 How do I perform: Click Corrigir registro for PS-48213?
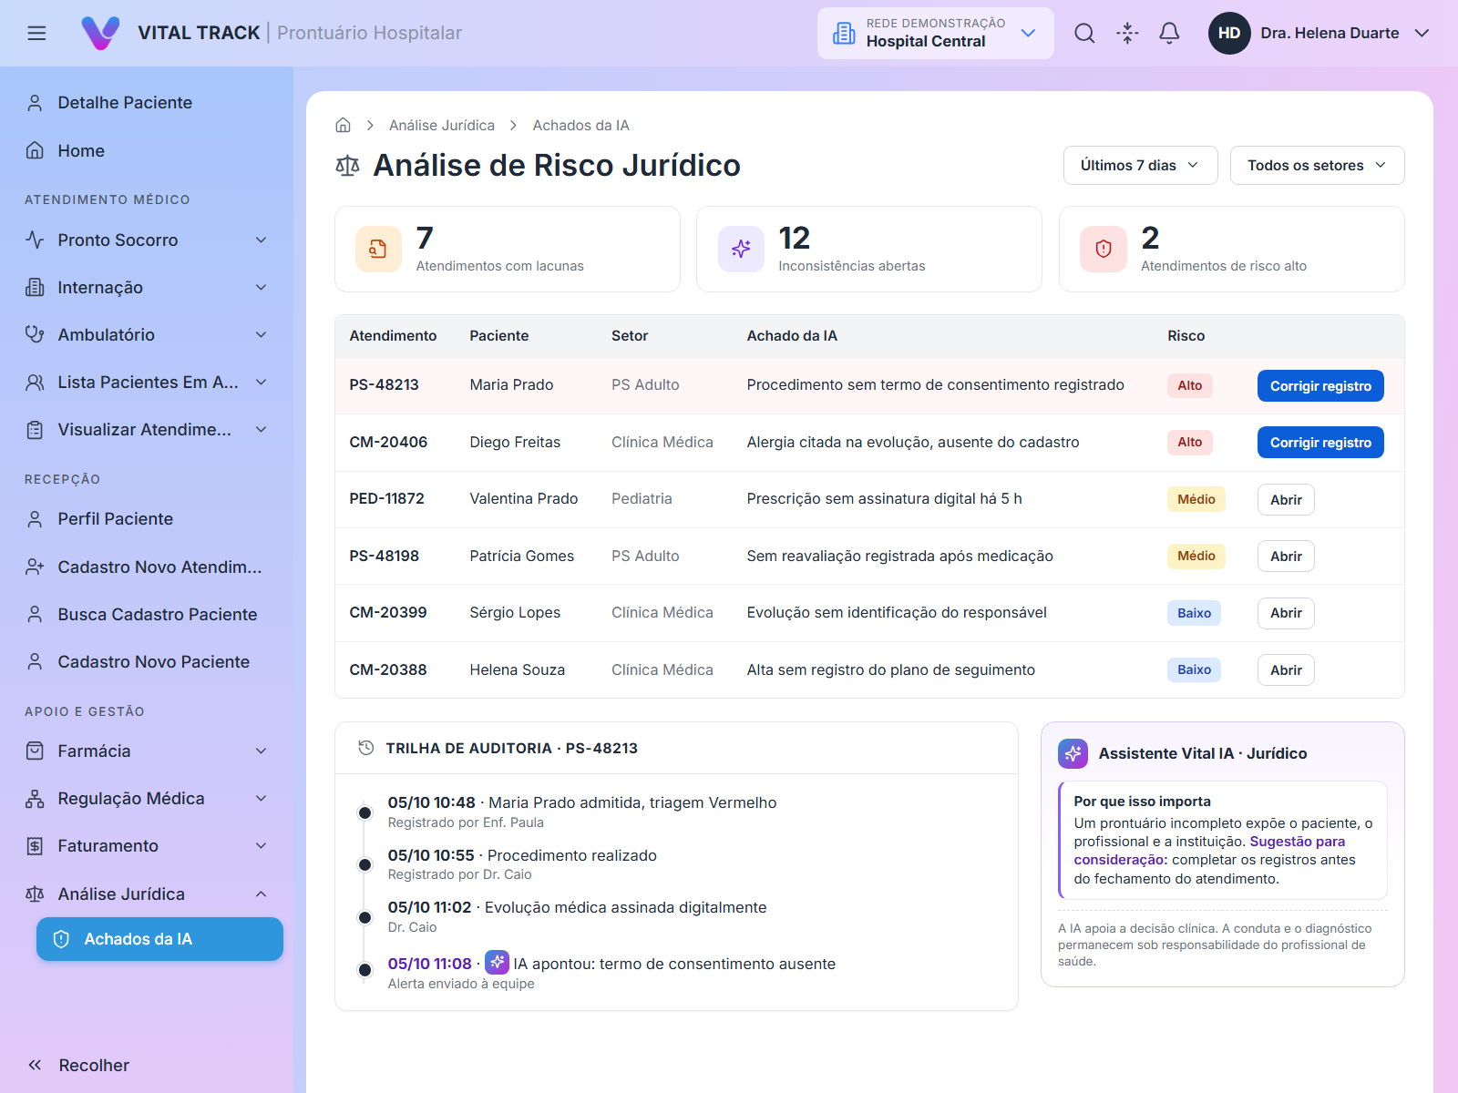[1320, 385]
